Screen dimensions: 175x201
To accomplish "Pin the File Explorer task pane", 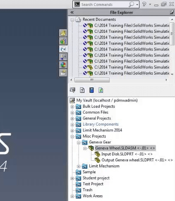I will (x=172, y=12).
